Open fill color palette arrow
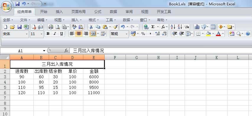Image resolution: width=252 pixels, height=116 pixels. click(x=213, y=34)
